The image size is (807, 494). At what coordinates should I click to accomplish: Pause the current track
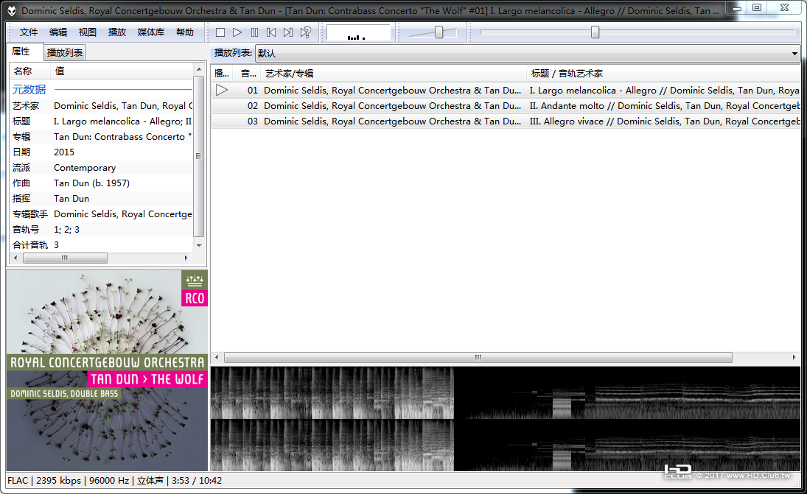254,32
